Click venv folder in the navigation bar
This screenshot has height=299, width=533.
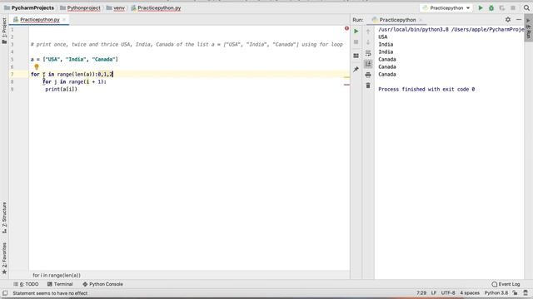pyautogui.click(x=116, y=7)
